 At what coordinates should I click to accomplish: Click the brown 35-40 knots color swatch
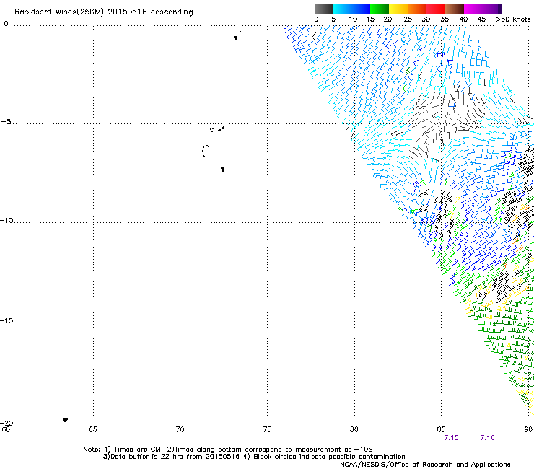point(455,9)
